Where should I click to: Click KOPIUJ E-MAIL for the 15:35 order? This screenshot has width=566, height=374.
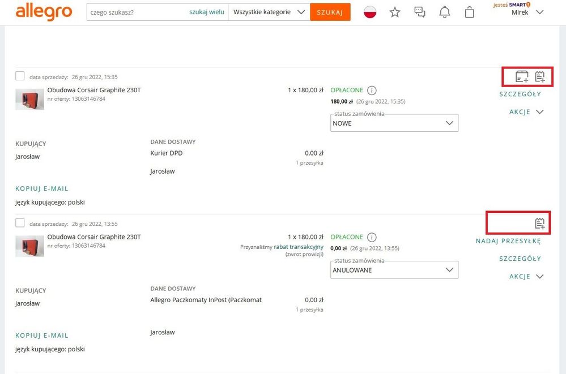[x=41, y=188]
